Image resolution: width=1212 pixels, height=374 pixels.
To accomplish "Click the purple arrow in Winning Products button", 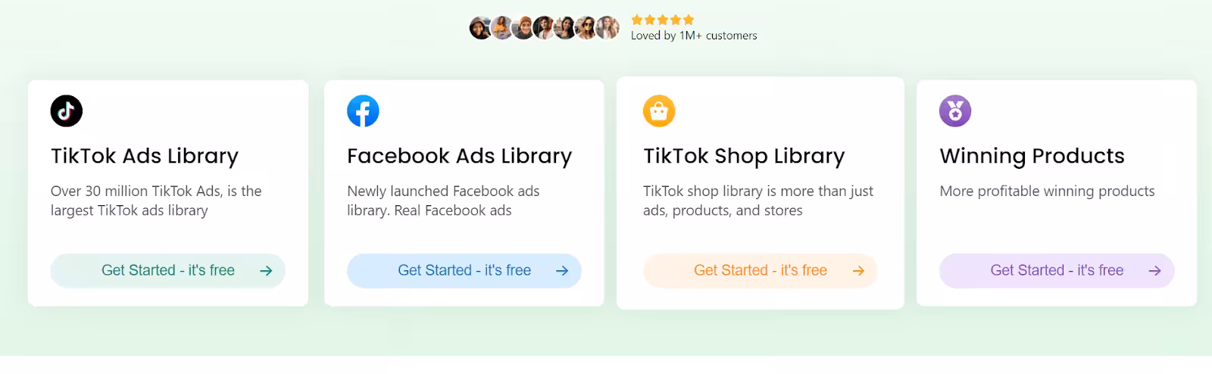I will [x=1154, y=271].
